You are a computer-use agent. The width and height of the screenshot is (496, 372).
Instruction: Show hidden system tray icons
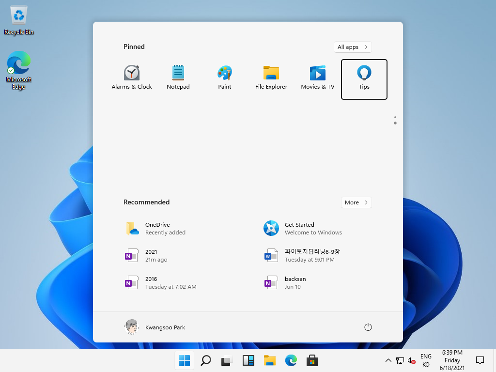point(388,360)
